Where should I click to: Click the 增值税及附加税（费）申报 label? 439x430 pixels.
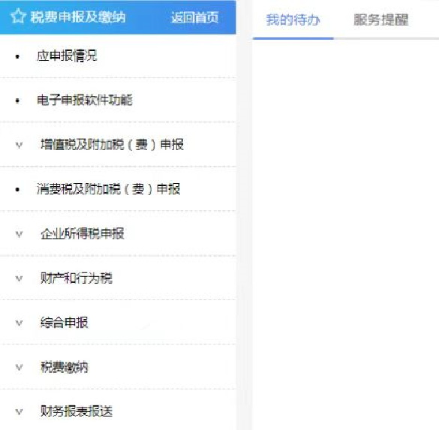112,144
